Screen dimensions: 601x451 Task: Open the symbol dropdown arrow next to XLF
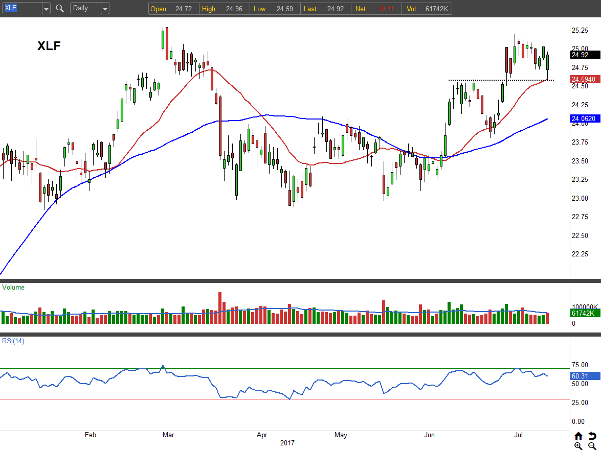click(x=46, y=9)
